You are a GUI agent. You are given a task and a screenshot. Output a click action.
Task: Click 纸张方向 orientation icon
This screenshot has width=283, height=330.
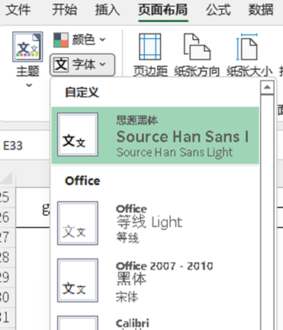click(197, 46)
